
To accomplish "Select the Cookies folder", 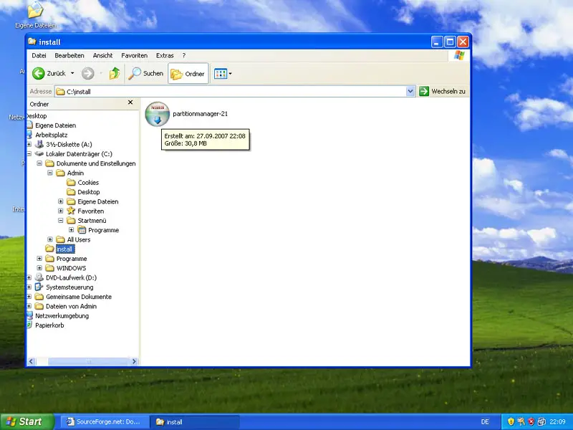I will coord(88,183).
